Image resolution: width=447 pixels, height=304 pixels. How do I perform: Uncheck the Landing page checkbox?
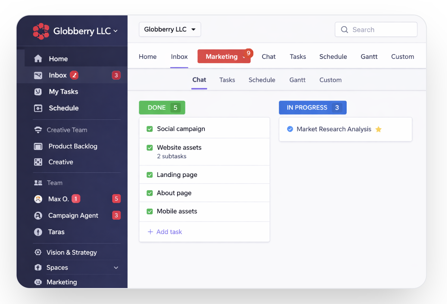coord(150,175)
